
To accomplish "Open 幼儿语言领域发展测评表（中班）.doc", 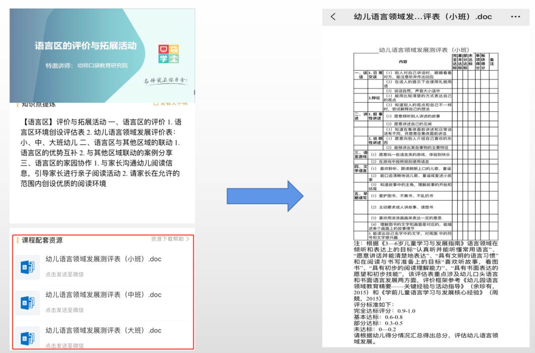I will 104,295.
